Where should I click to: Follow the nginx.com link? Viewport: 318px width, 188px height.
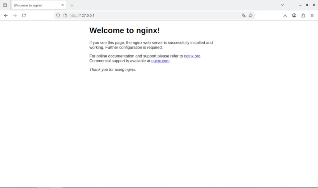click(160, 61)
